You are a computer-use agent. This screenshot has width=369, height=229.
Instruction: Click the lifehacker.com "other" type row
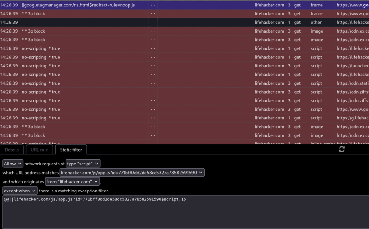(159, 22)
